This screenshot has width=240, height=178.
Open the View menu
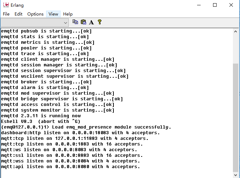coord(53,14)
